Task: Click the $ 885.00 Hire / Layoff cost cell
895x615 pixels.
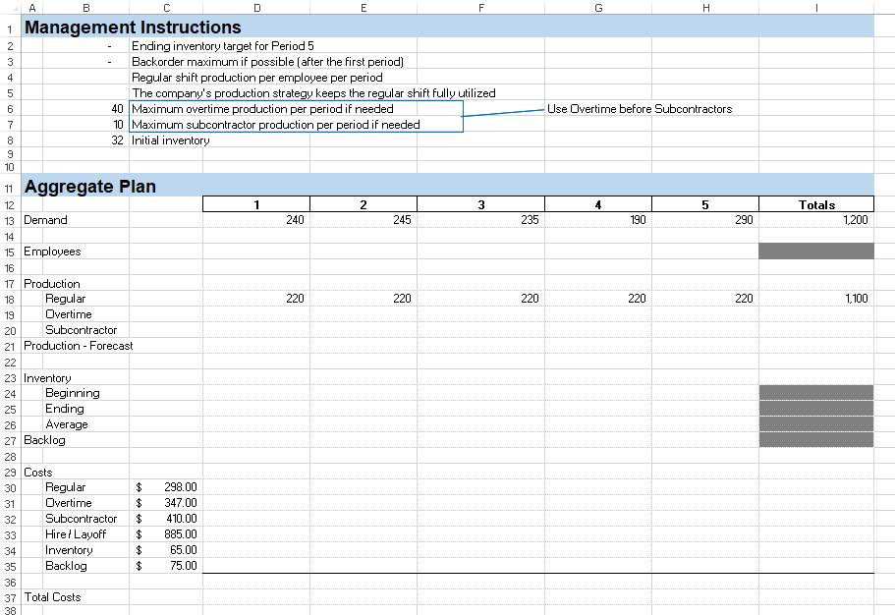Action: click(167, 534)
